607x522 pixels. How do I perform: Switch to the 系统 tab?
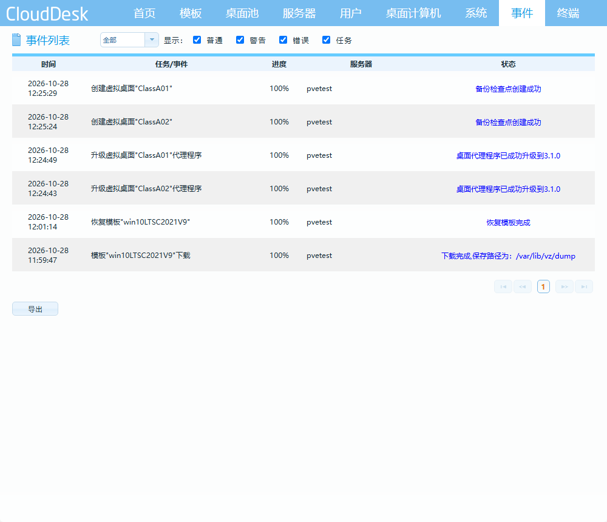[476, 13]
